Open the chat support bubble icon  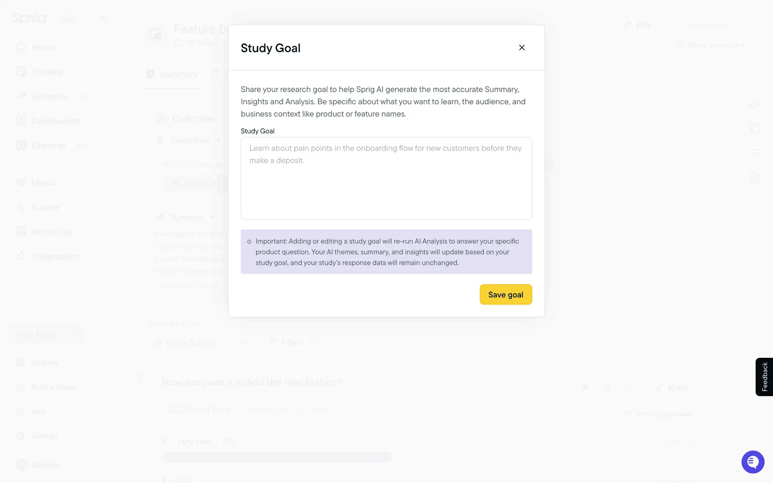pos(752,462)
